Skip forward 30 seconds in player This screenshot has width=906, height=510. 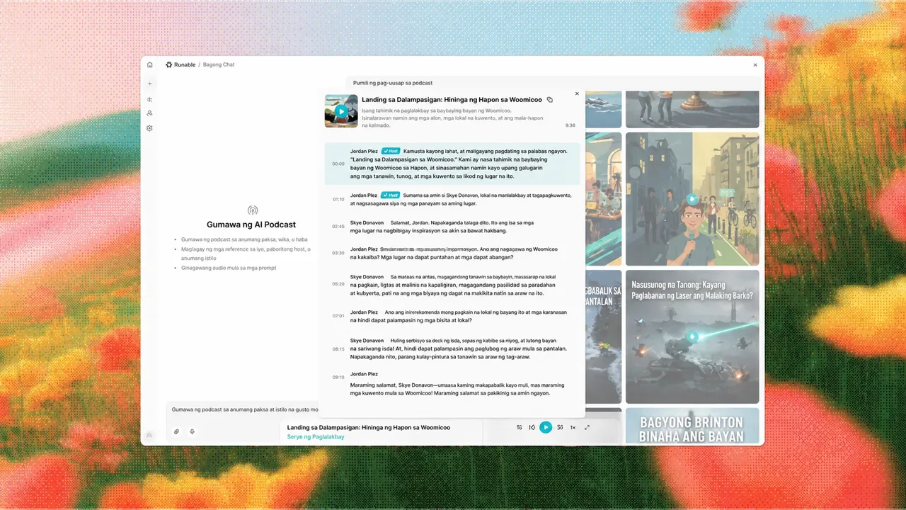click(560, 427)
